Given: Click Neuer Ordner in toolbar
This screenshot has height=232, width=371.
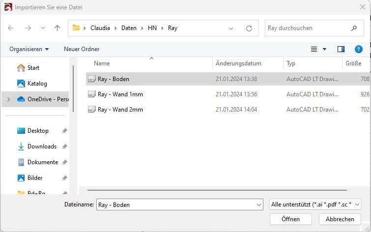Looking at the screenshot, I should point(82,49).
